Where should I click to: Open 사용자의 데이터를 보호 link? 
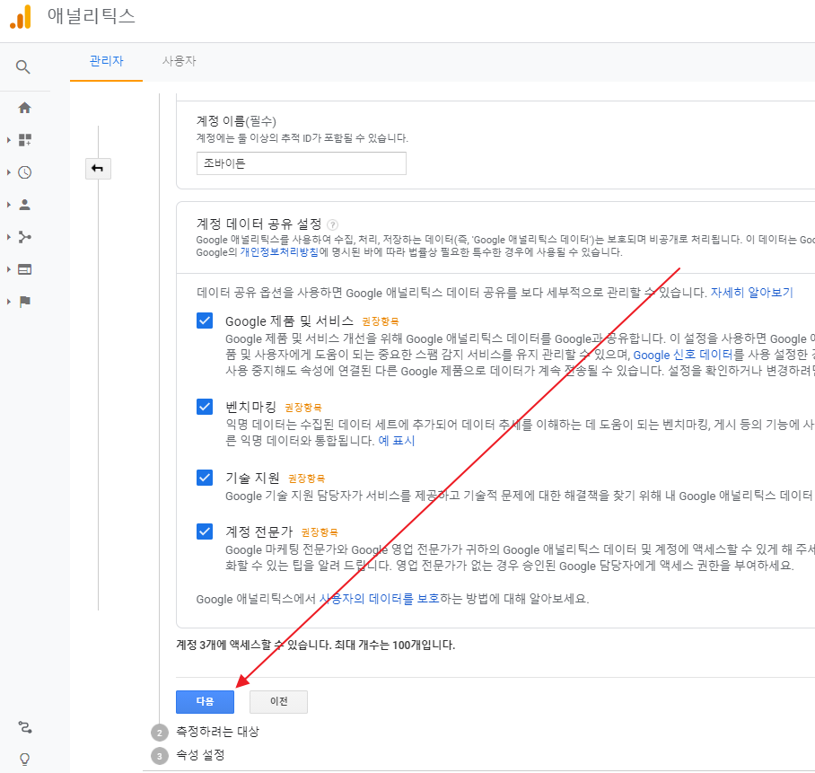pos(379,599)
